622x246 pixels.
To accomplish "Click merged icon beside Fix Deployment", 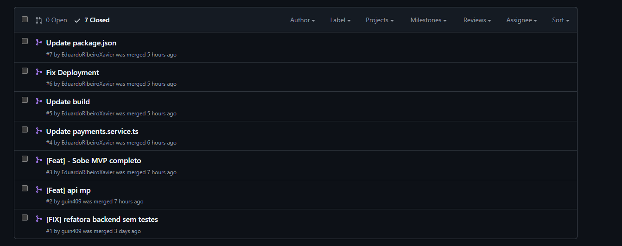I will (x=39, y=72).
